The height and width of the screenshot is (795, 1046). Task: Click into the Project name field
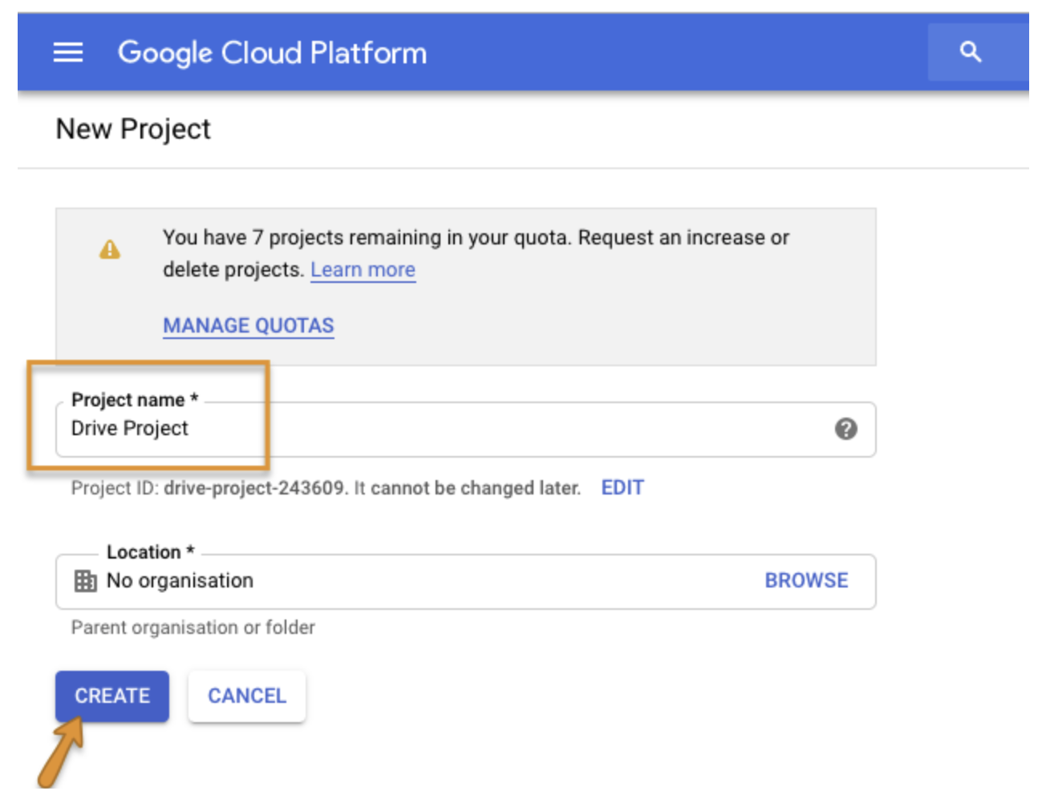[481, 429]
